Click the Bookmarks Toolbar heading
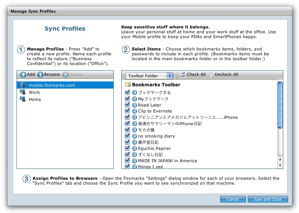The height and width of the screenshot is (213, 299). coord(156,85)
